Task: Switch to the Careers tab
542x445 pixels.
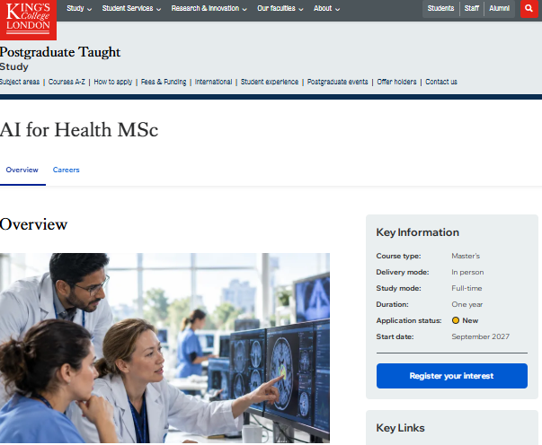Action: (66, 170)
